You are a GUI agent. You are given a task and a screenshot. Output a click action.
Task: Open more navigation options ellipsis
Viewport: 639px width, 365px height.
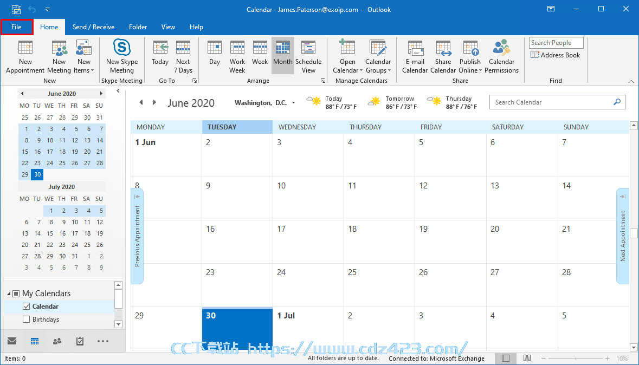(x=102, y=341)
